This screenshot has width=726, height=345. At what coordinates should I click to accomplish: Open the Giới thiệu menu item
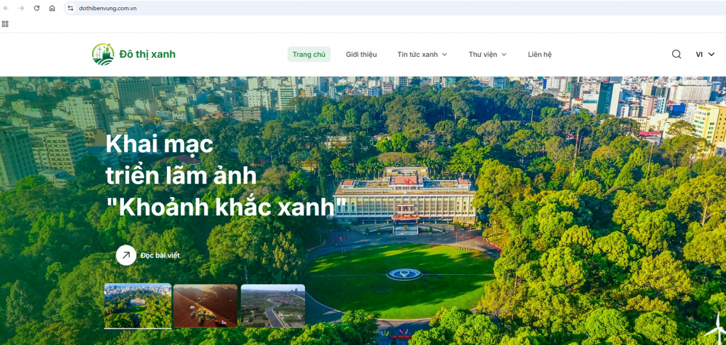(361, 54)
